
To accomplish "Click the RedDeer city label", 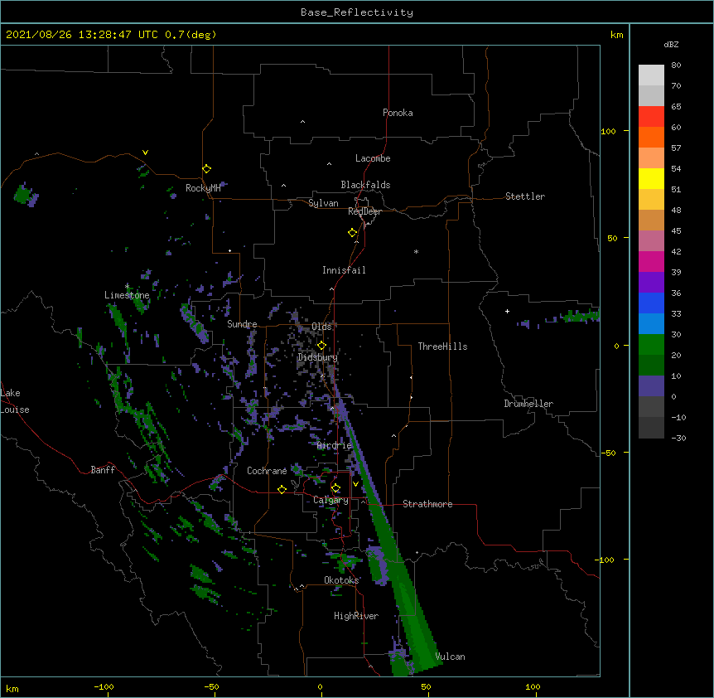I will pos(364,211).
